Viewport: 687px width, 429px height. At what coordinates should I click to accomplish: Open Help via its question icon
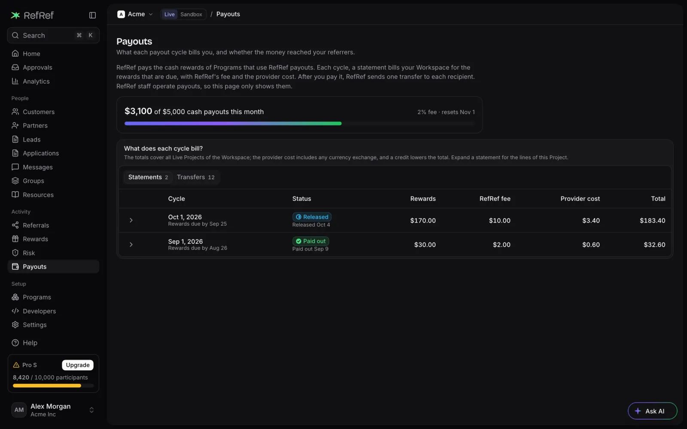pos(15,343)
